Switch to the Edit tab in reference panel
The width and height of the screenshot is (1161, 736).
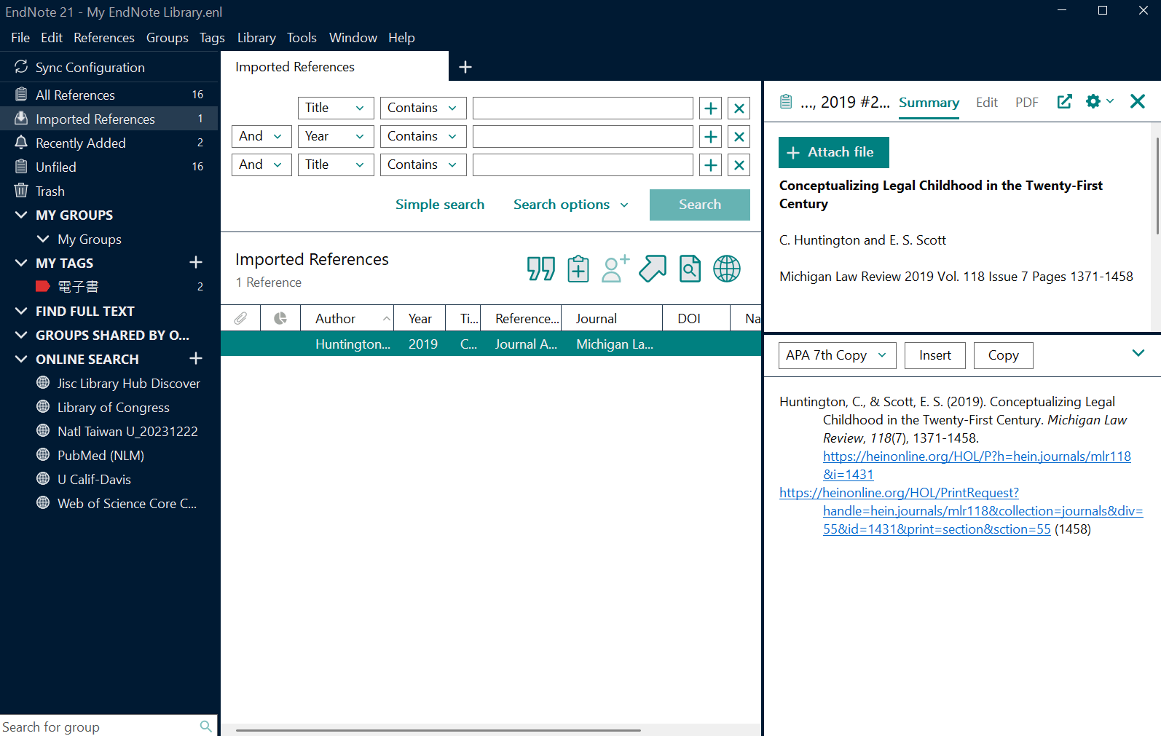point(987,103)
